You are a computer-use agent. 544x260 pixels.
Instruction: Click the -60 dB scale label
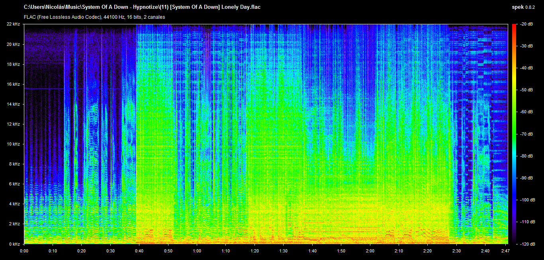coord(526,112)
